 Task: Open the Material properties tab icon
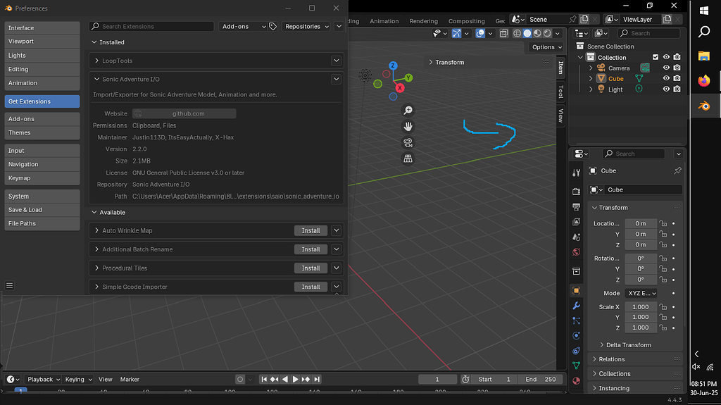(576, 380)
